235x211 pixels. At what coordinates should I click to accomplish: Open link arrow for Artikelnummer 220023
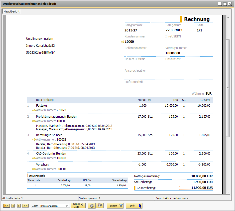tap(34, 110)
